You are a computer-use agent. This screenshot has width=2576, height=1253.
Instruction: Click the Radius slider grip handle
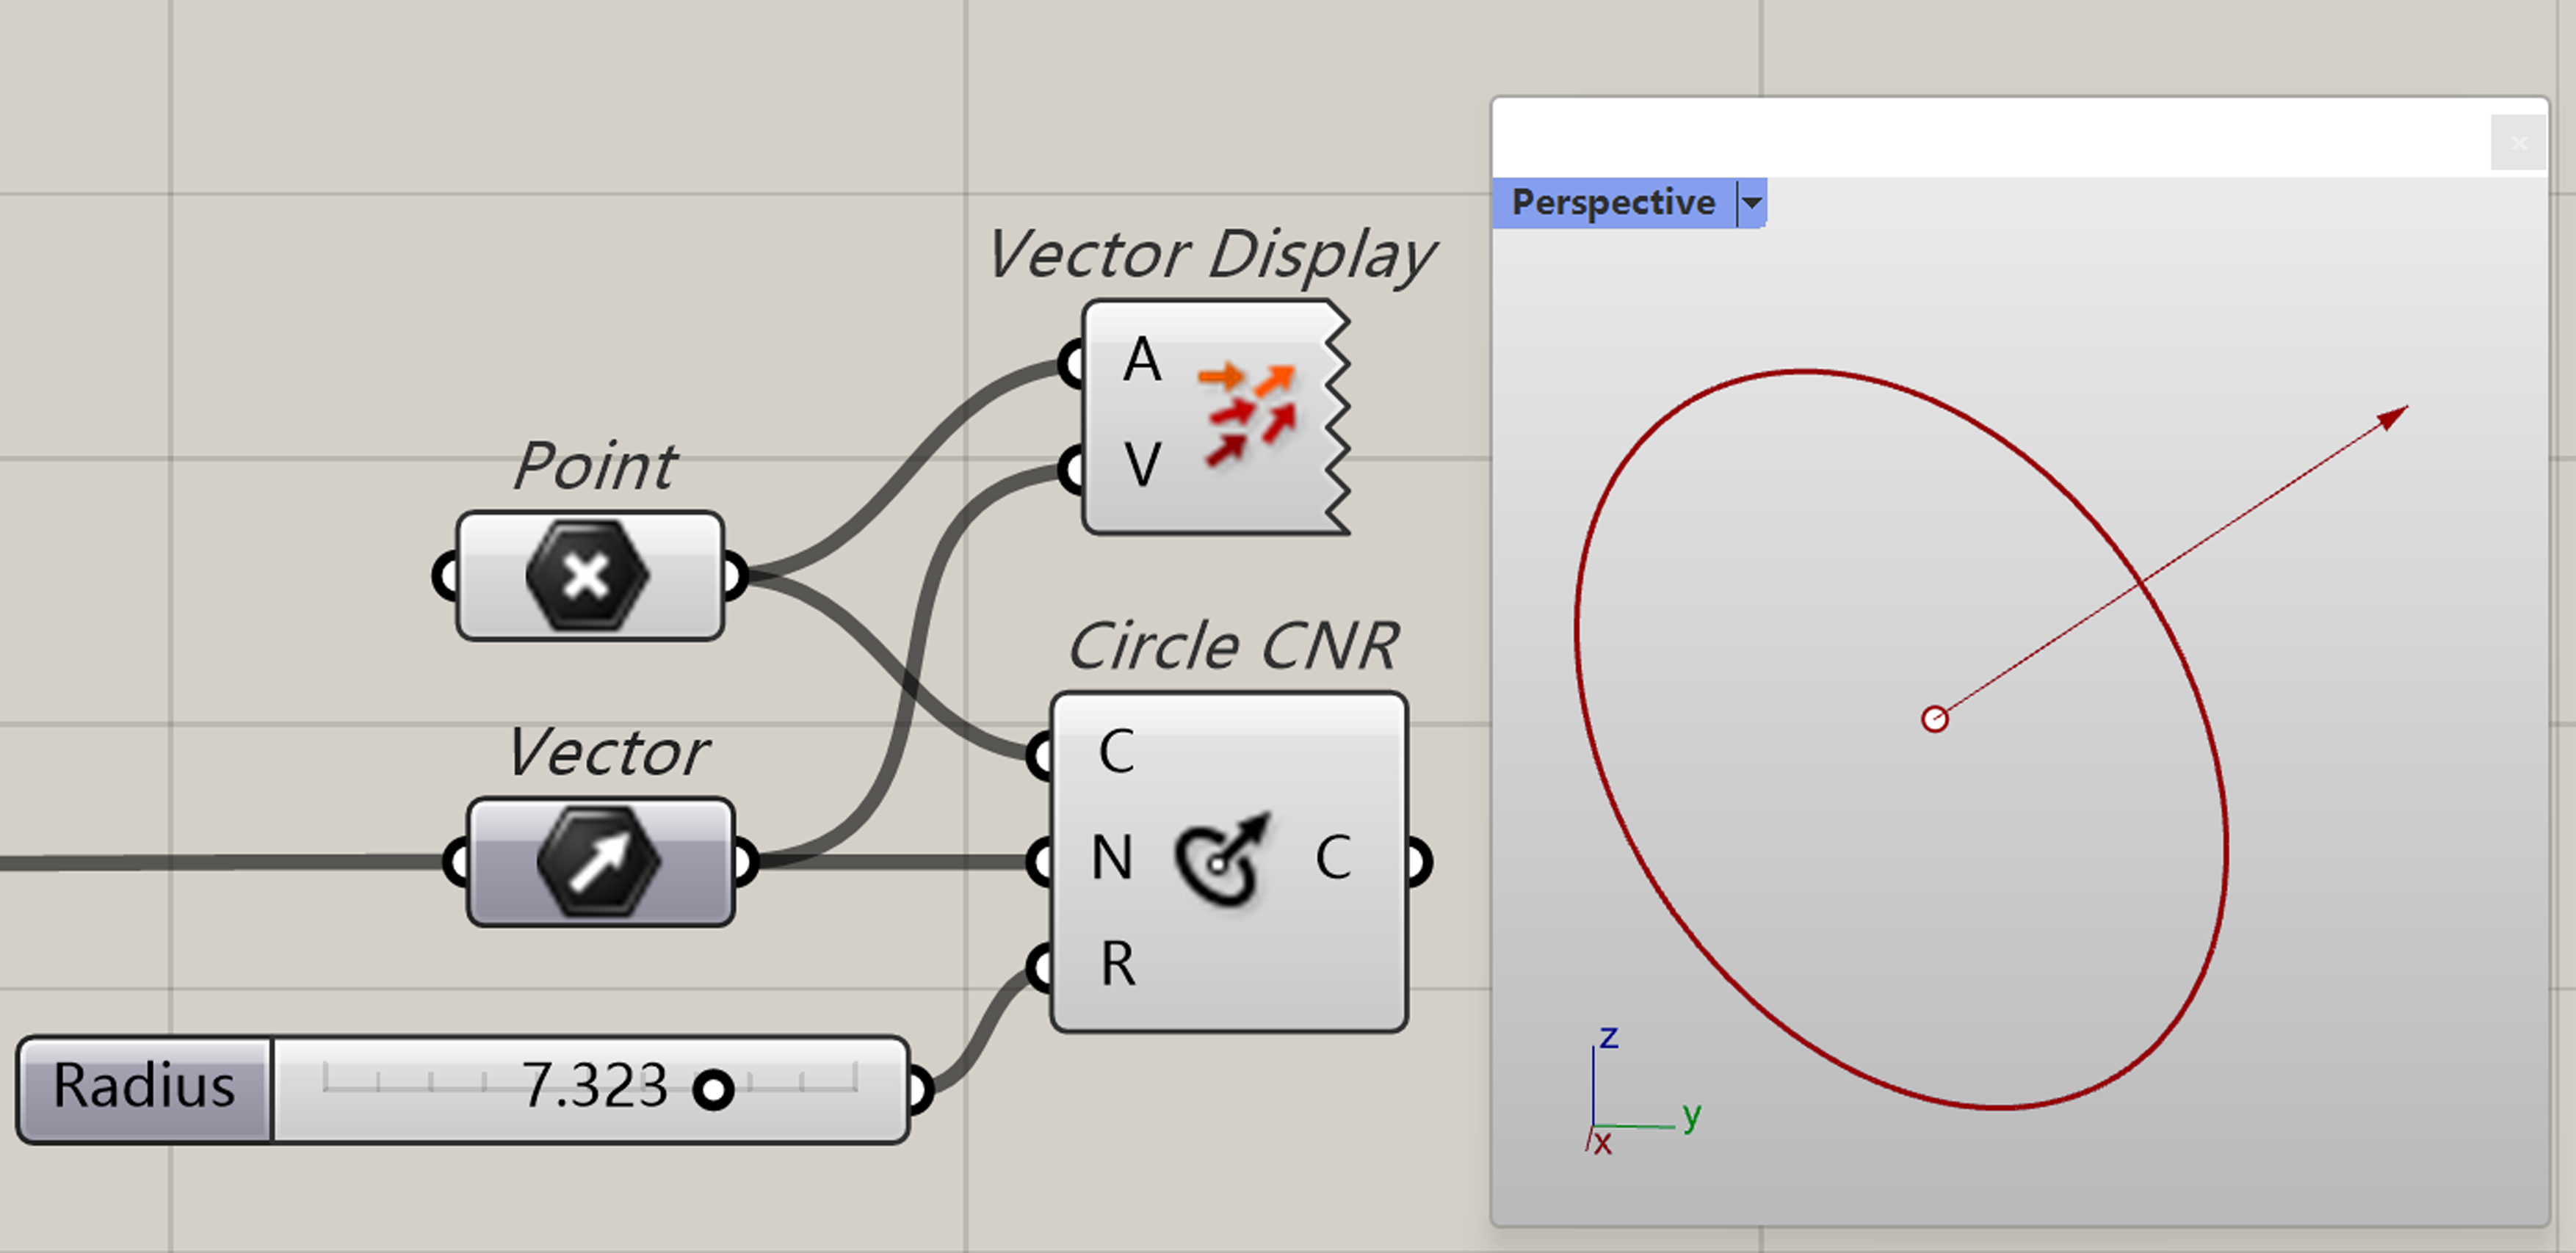pos(713,1090)
